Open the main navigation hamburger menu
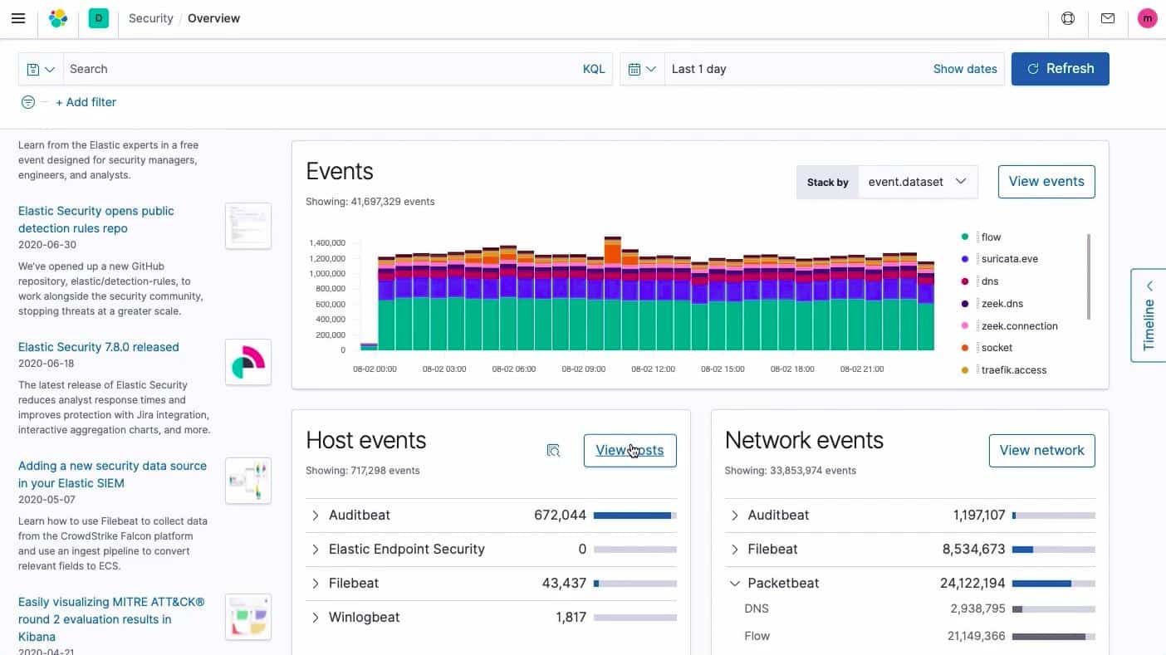Image resolution: width=1166 pixels, height=655 pixels. coord(18,18)
